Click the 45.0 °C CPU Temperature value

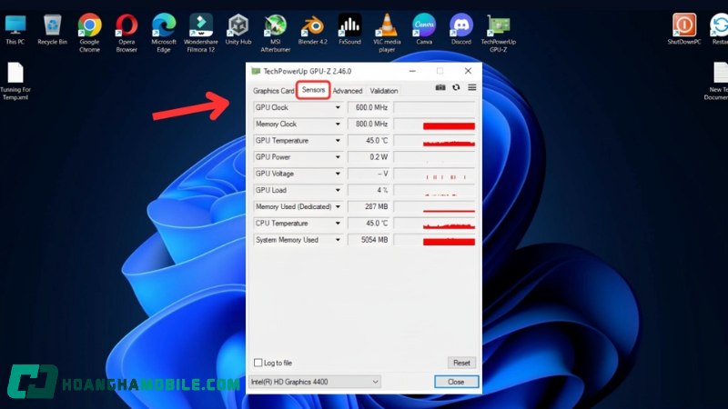click(x=369, y=224)
